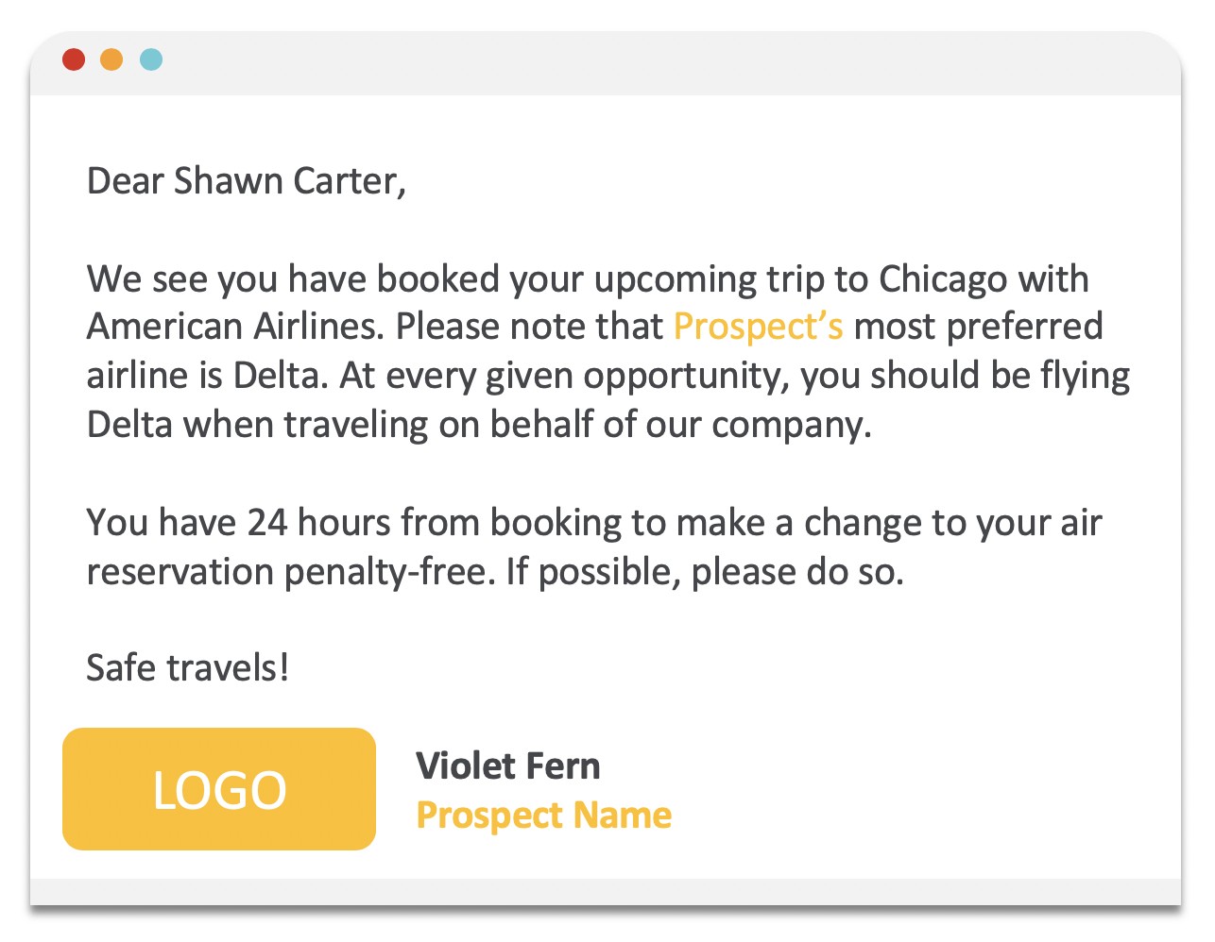Click the gray window title bar
Image resolution: width=1215 pixels, height=942 pixels.
click(x=606, y=63)
